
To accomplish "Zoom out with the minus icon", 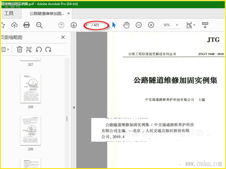I will point(138,25).
